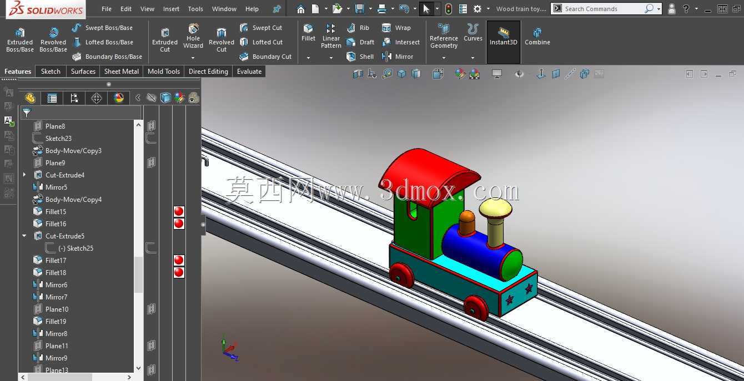The height and width of the screenshot is (381, 744).
Task: Select the Shell tool
Action: (360, 57)
